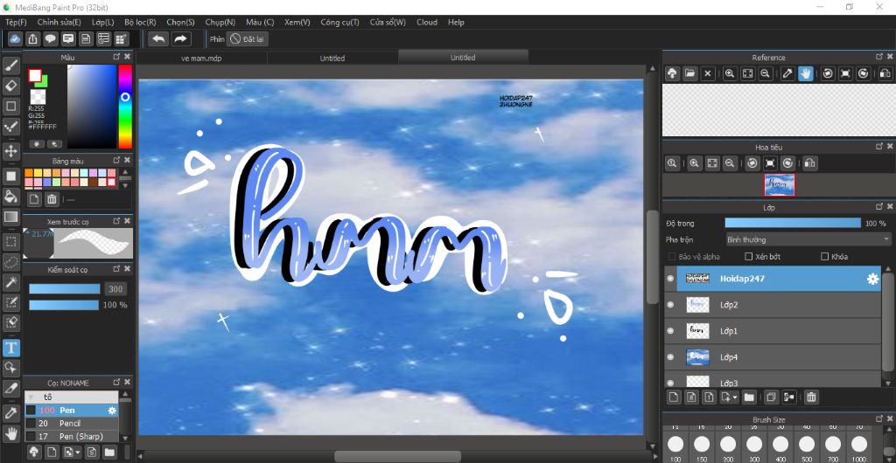Click the Redo arrow in toolbar
The height and width of the screenshot is (463, 896).
[x=180, y=38]
